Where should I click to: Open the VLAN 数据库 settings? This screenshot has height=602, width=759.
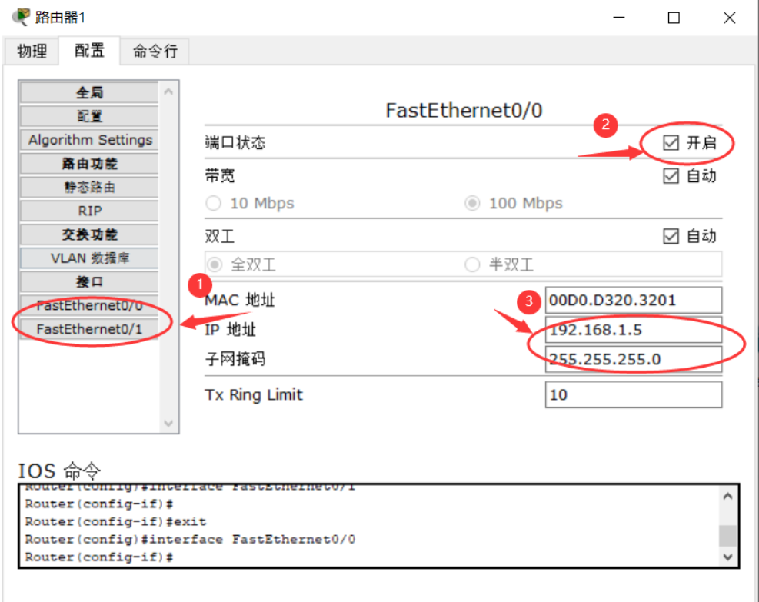click(x=89, y=258)
